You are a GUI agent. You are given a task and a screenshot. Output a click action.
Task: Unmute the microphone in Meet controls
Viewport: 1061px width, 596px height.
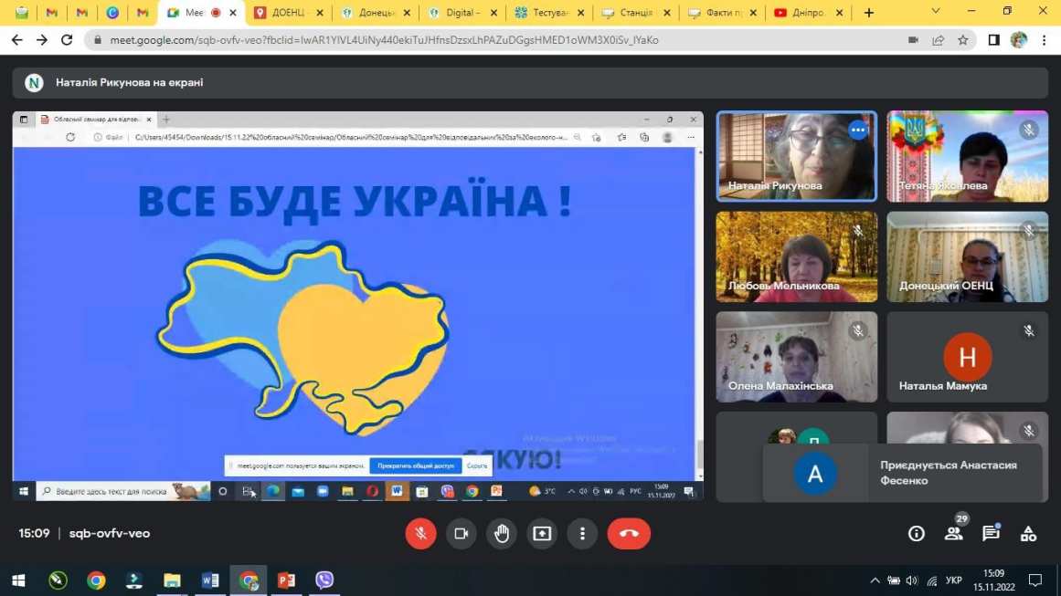(x=420, y=533)
